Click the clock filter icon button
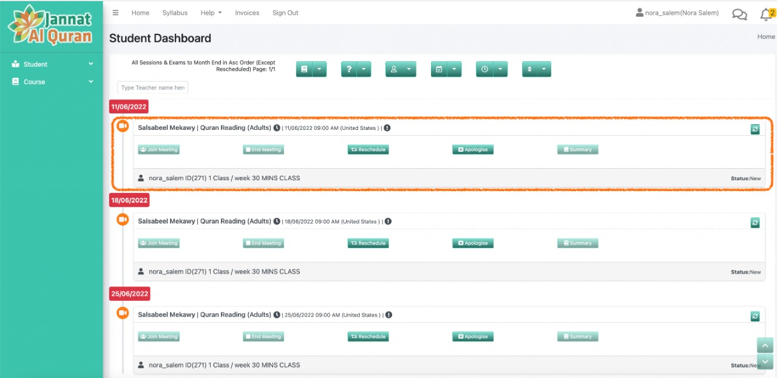 coord(484,69)
